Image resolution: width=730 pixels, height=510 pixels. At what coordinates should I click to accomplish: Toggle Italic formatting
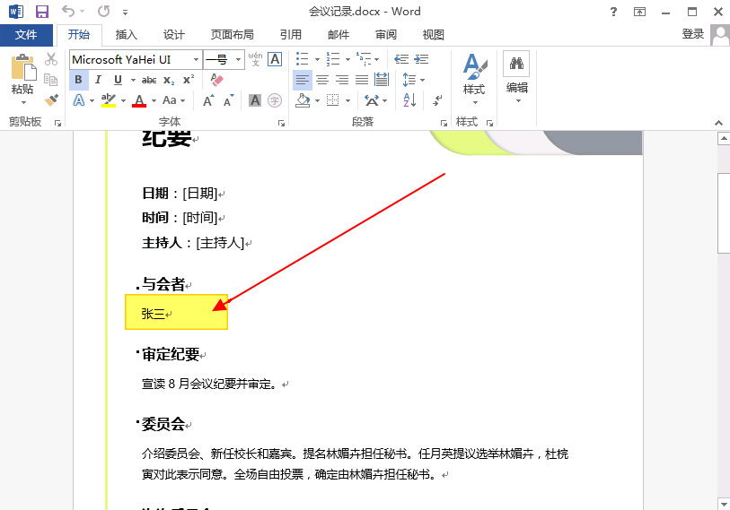tap(98, 80)
